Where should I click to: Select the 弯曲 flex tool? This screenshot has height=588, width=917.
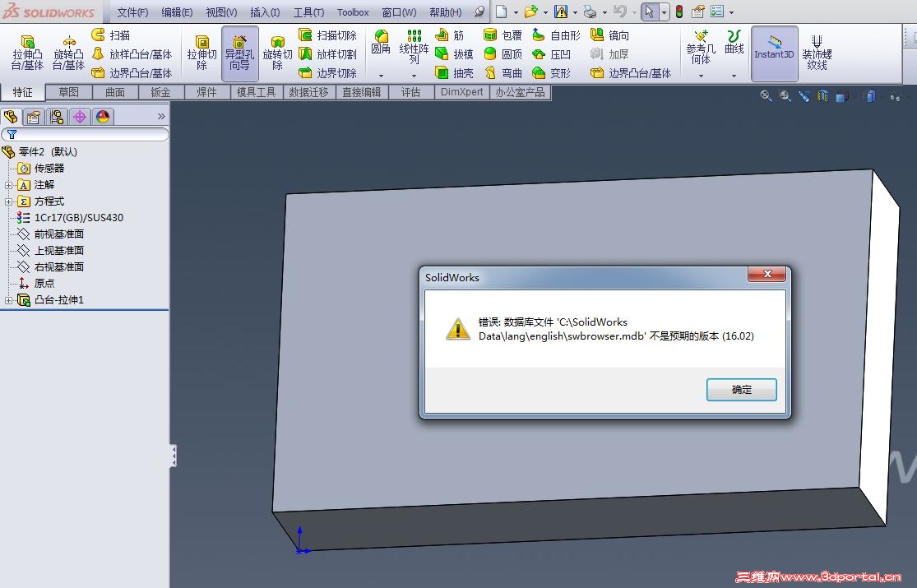pos(503,73)
